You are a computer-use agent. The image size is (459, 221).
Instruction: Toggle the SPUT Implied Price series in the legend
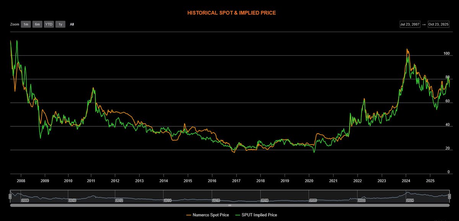(257, 215)
